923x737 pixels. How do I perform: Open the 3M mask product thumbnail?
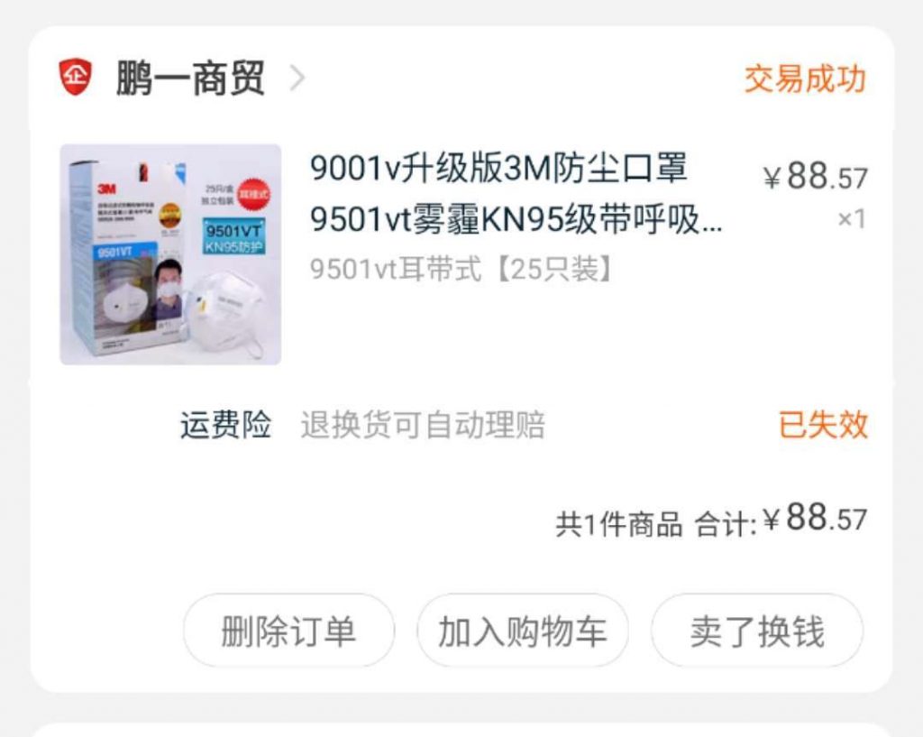point(170,254)
